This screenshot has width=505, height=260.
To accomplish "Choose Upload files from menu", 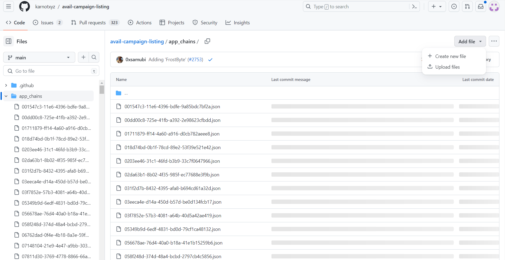I will point(454,67).
